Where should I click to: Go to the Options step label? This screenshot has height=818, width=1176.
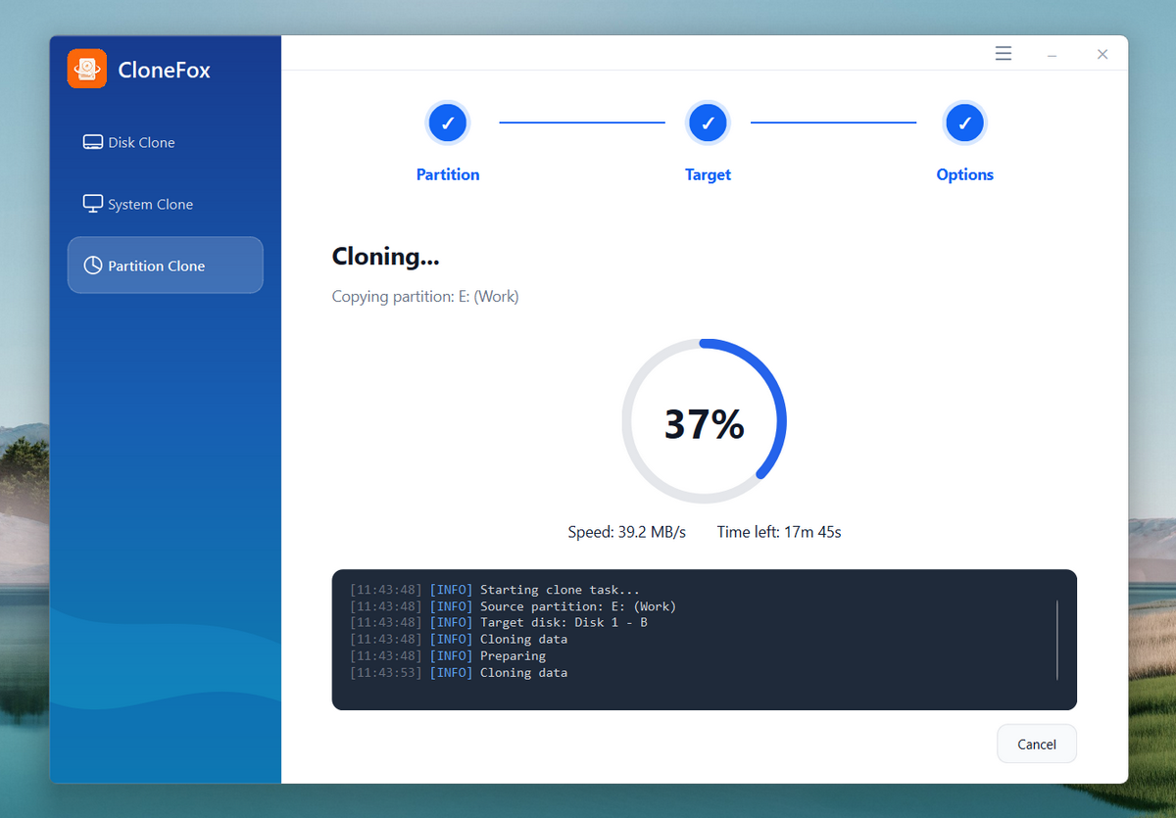[x=965, y=174]
